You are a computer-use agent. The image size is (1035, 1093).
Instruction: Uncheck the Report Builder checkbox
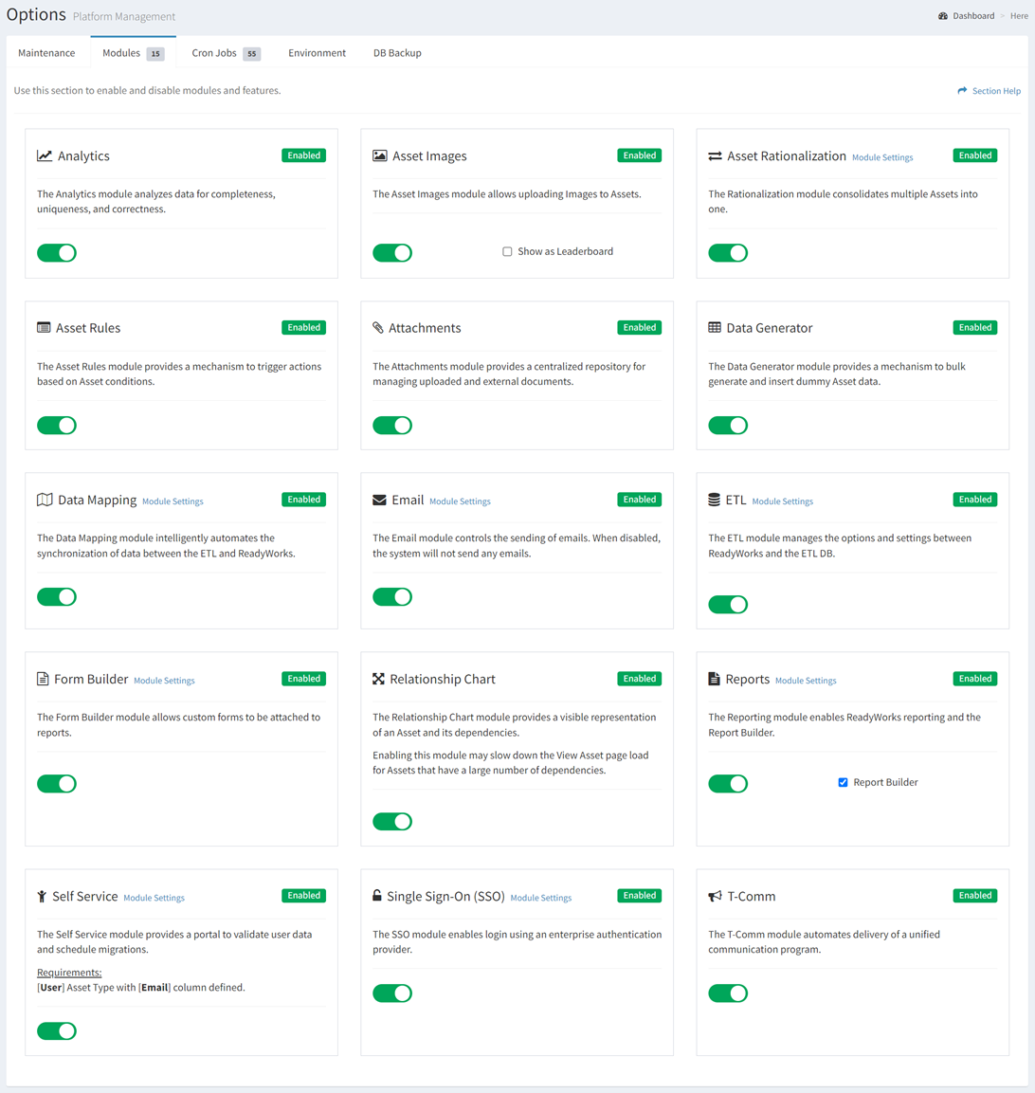pos(843,783)
